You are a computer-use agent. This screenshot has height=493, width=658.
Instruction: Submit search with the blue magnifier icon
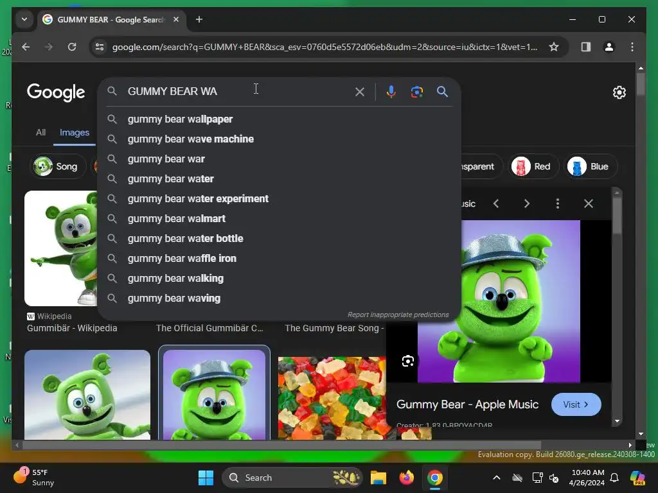click(442, 91)
